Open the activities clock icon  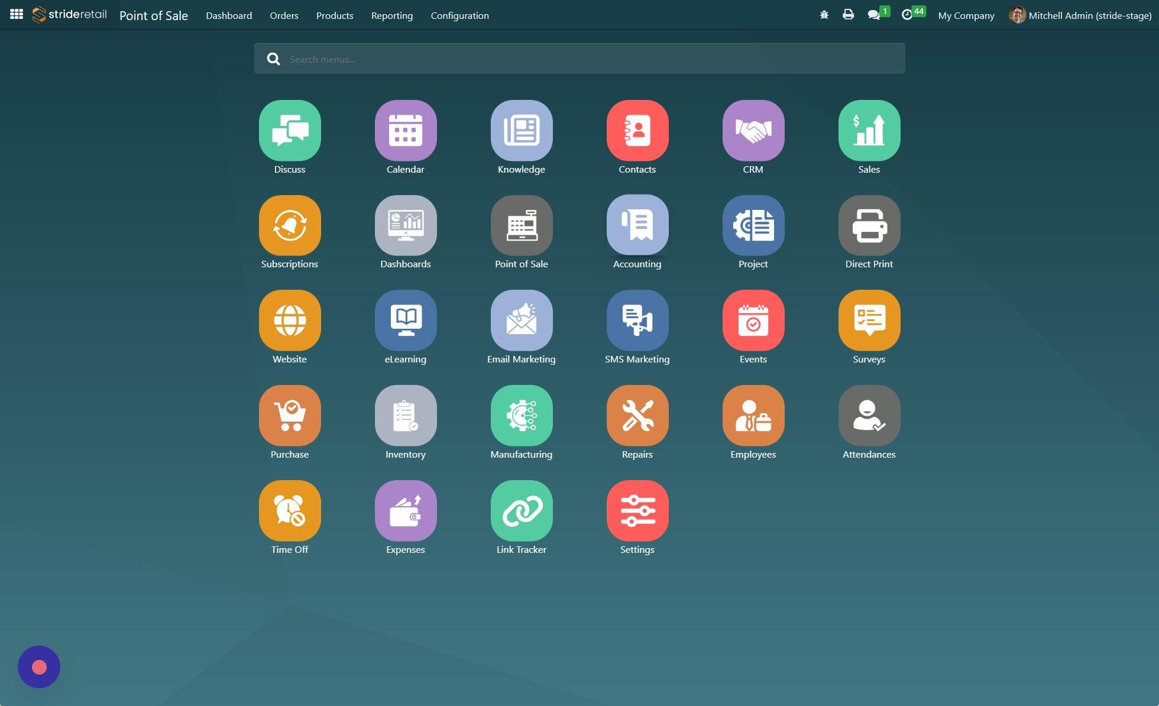(907, 15)
